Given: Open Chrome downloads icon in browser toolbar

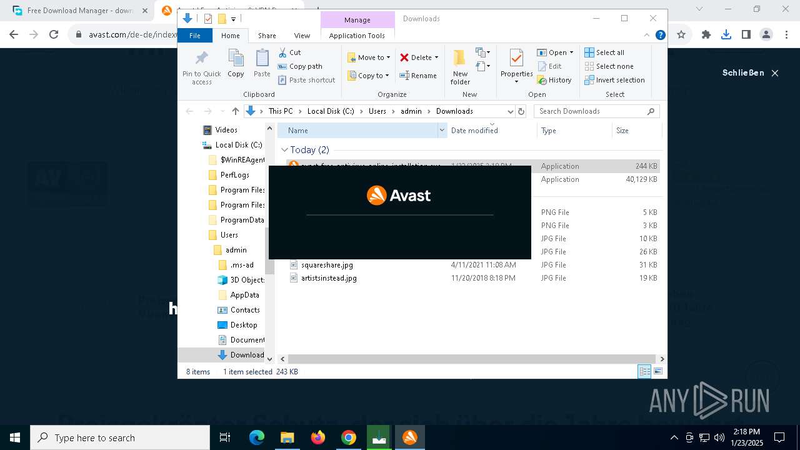Looking at the screenshot, I should [x=726, y=35].
